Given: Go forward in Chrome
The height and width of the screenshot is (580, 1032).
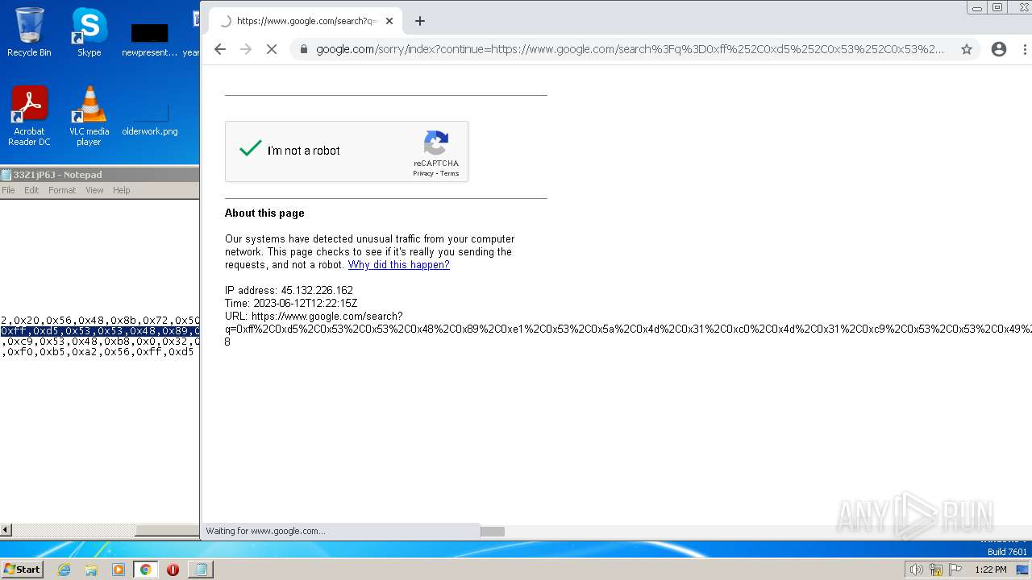Looking at the screenshot, I should [x=246, y=49].
